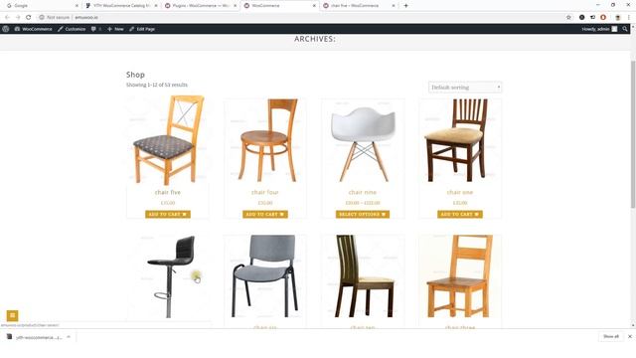Open the admin bar search magnifier
The height and width of the screenshot is (358, 636).
tap(625, 29)
